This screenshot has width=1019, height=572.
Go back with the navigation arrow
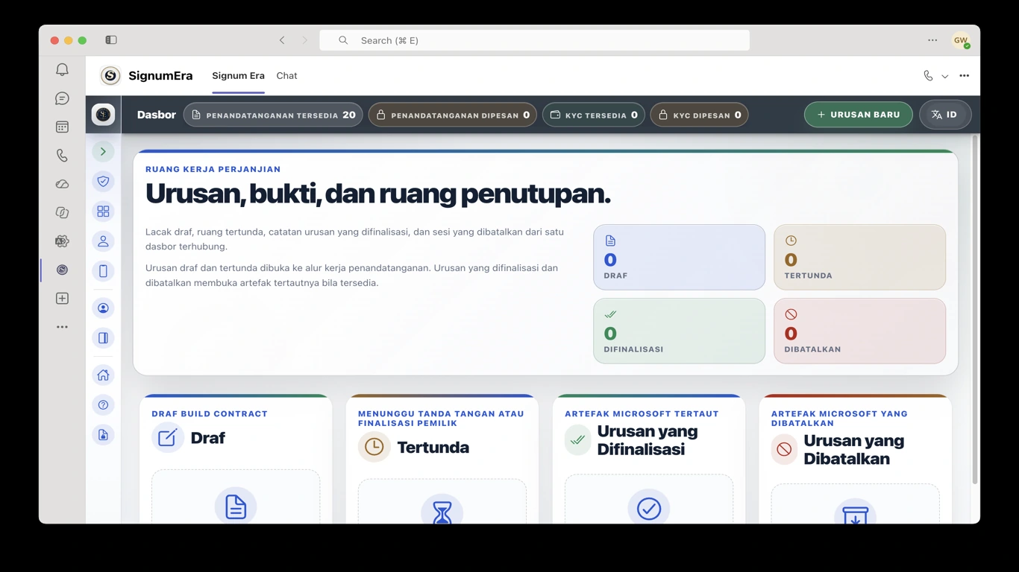[282, 40]
